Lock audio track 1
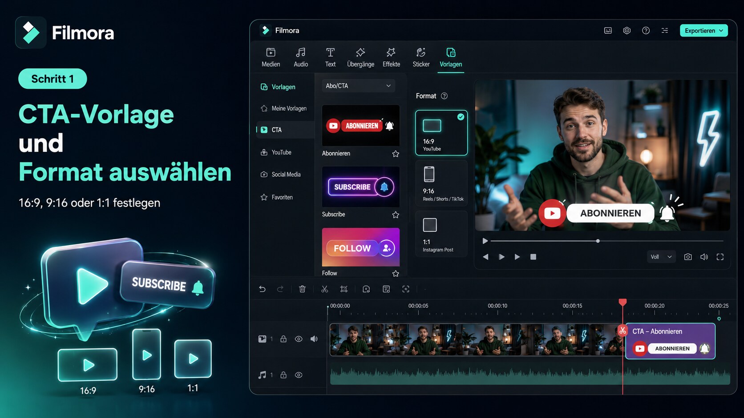The width and height of the screenshot is (744, 418). tap(283, 375)
